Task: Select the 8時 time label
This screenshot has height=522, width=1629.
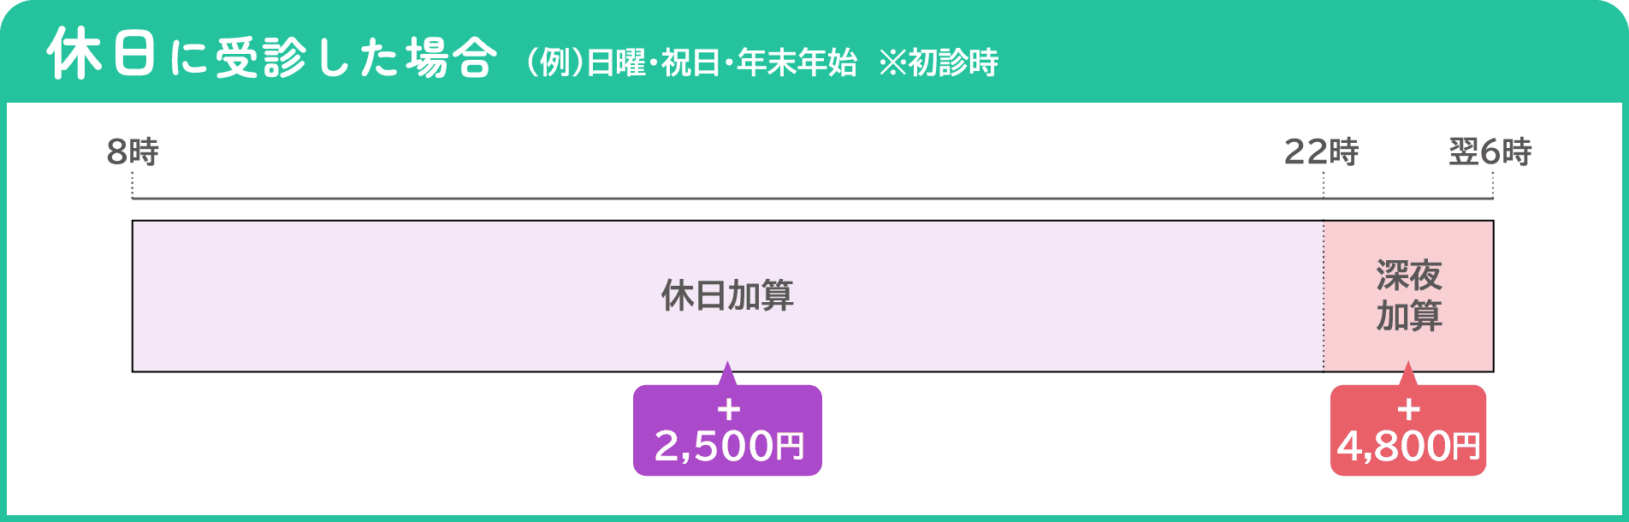Action: pyautogui.click(x=133, y=152)
